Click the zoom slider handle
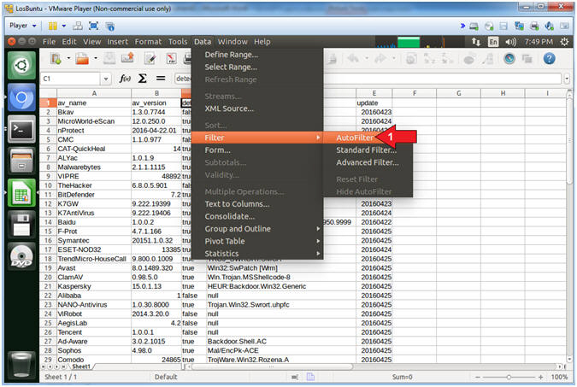The height and width of the screenshot is (387, 577). click(x=509, y=377)
